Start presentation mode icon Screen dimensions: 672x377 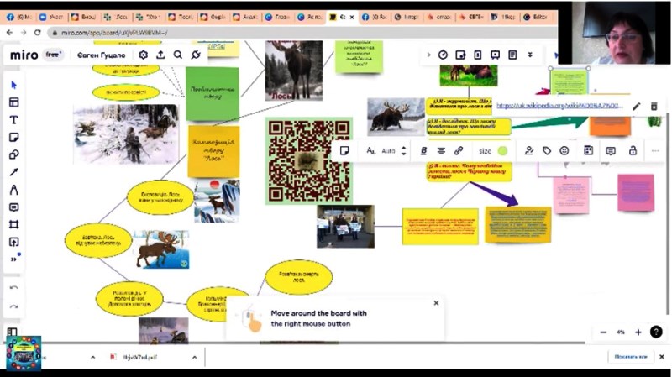[x=495, y=55]
